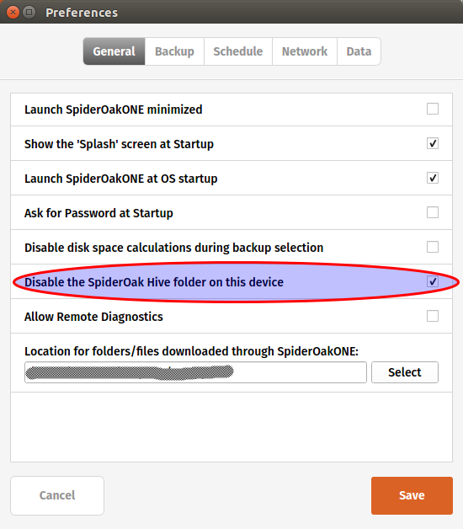463x529 pixels.
Task: Cancel the preference changes
Action: tap(57, 495)
